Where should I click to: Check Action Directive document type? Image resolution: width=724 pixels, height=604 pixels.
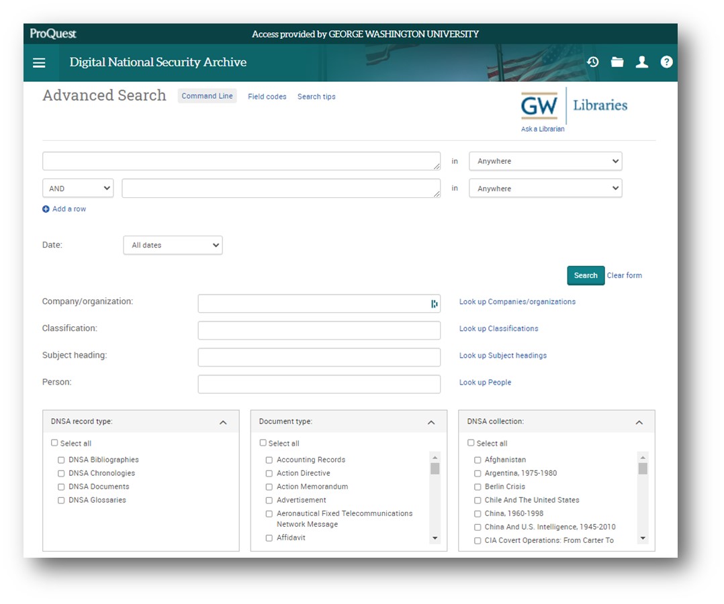269,473
